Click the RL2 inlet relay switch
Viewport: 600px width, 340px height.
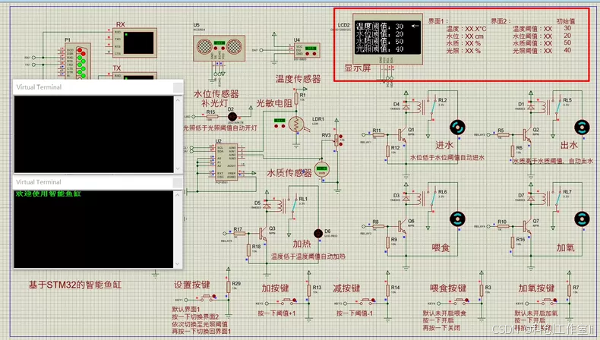pyautogui.click(x=433, y=109)
